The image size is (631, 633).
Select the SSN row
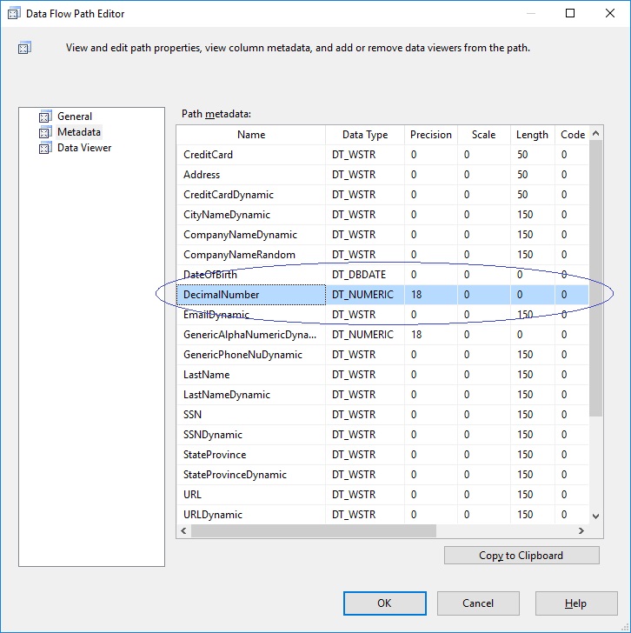click(x=382, y=415)
